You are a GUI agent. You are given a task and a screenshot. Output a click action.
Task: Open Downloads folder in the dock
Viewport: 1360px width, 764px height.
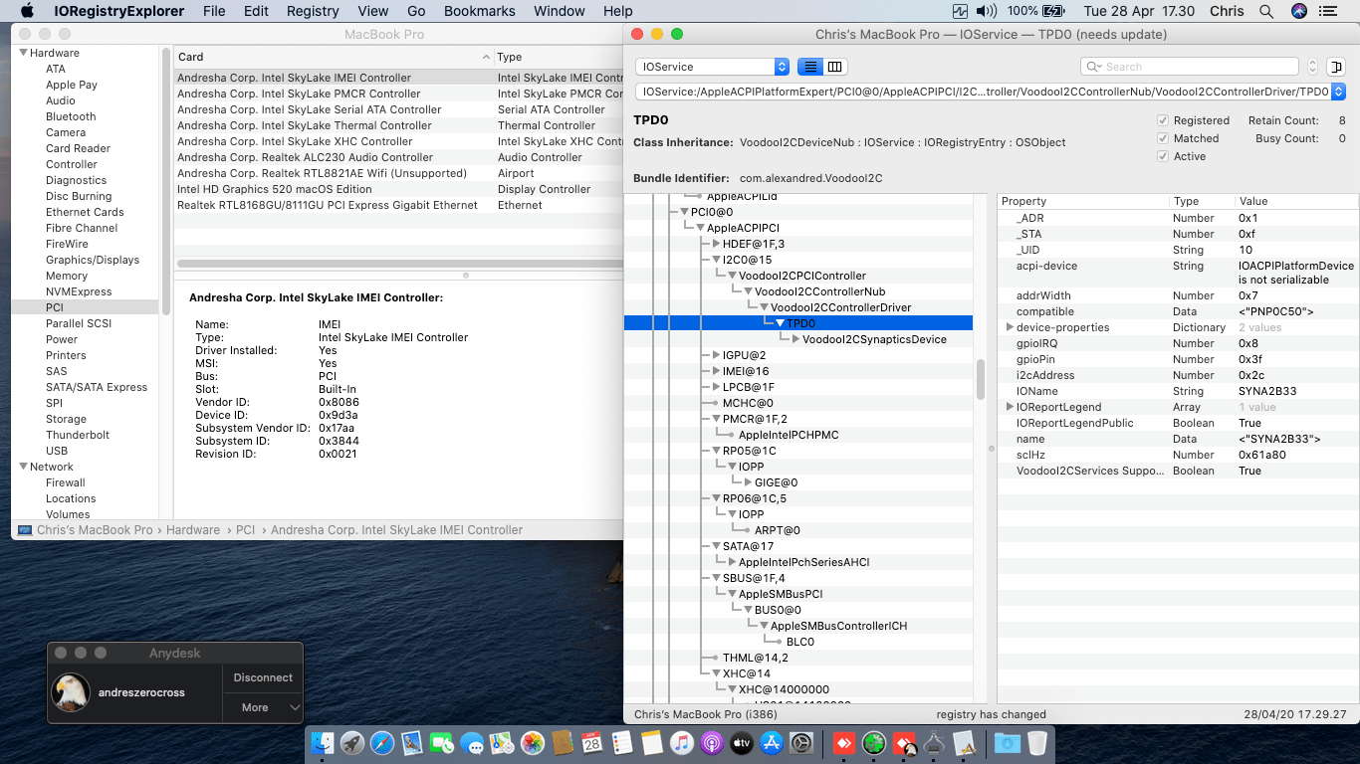coord(1008,742)
